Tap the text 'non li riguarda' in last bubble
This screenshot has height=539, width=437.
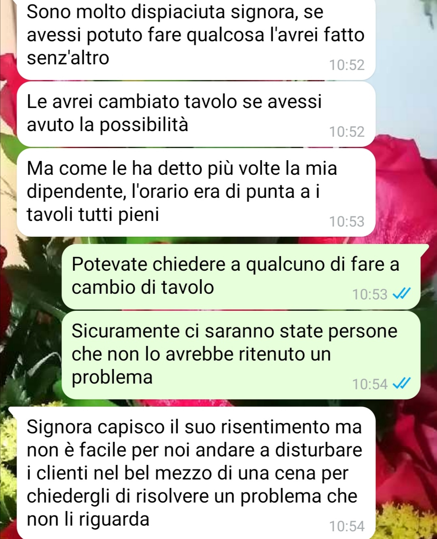[x=88, y=519]
